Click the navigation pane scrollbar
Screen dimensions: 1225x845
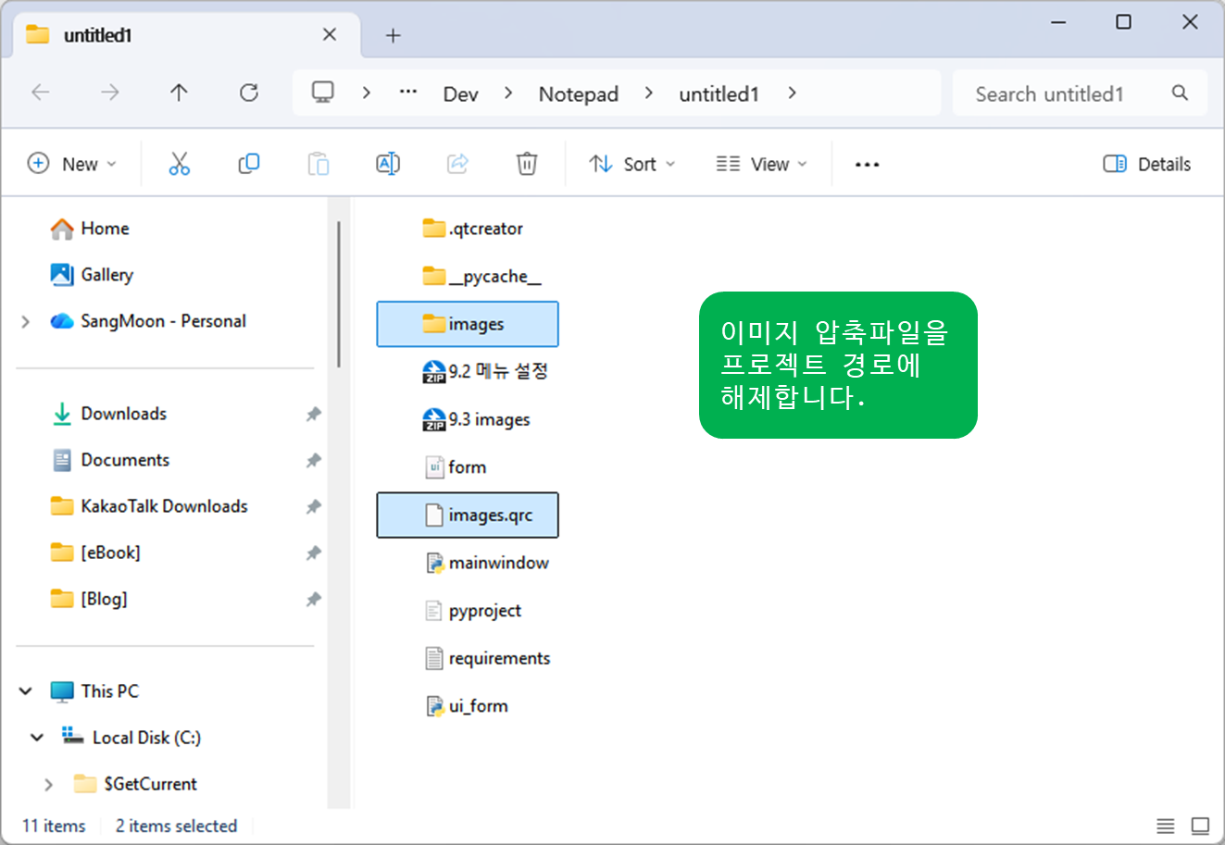[x=339, y=294]
